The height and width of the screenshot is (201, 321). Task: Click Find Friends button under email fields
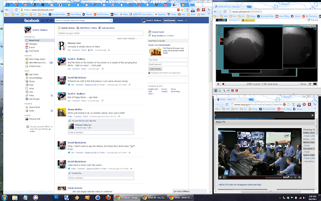pyautogui.click(x=155, y=69)
